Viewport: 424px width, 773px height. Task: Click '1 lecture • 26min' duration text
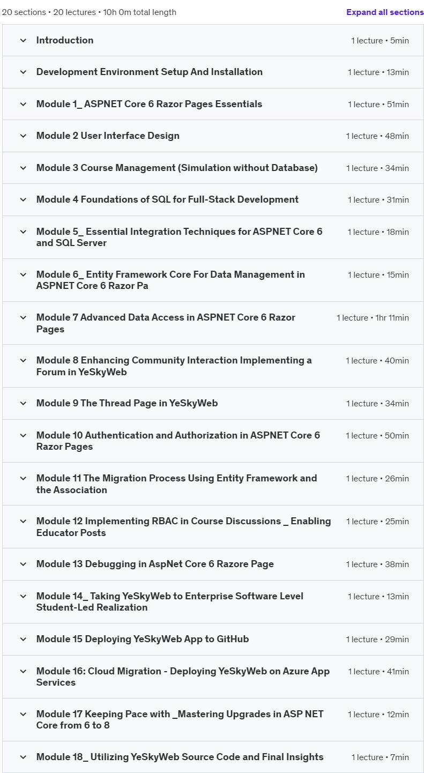[x=377, y=479]
